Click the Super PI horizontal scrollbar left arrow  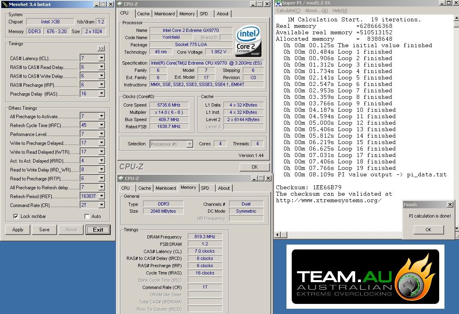pyautogui.click(x=278, y=234)
